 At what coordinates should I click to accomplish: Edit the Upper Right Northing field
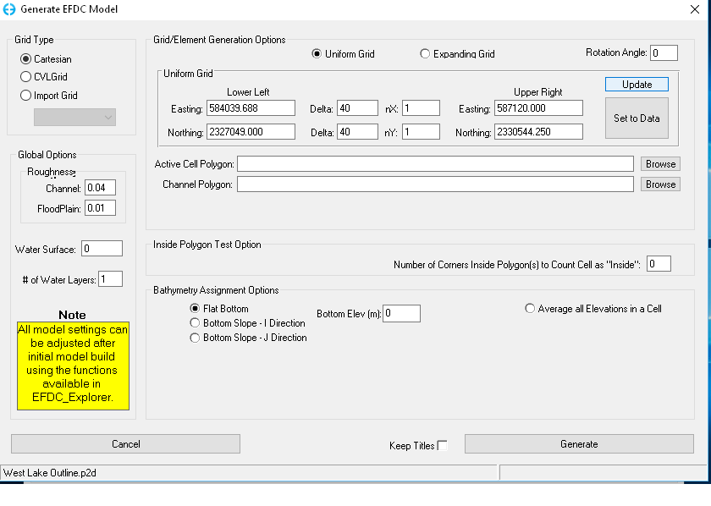pos(538,132)
